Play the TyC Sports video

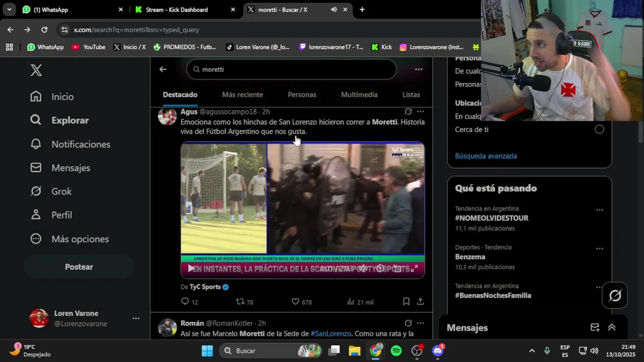coord(191,268)
